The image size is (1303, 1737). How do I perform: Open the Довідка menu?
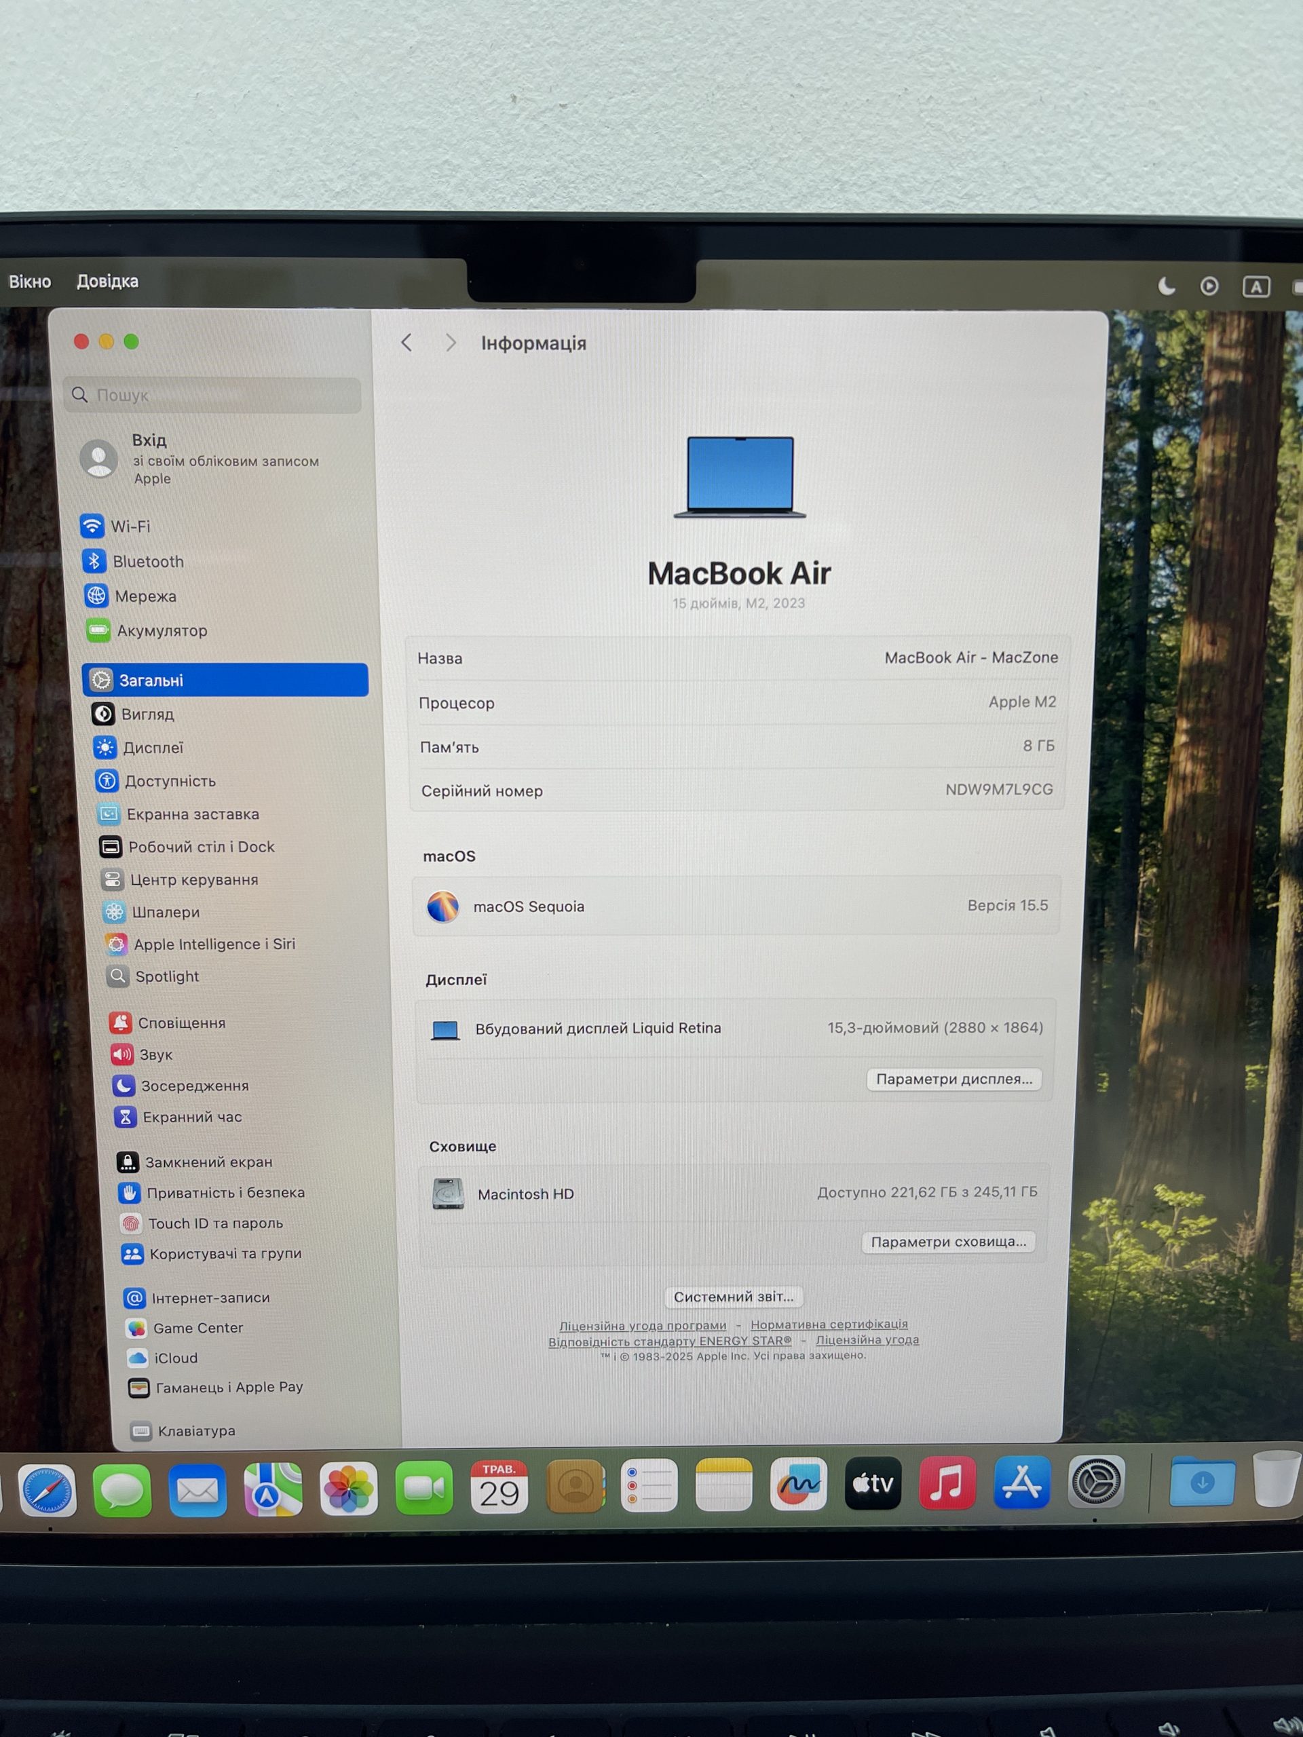tap(108, 281)
